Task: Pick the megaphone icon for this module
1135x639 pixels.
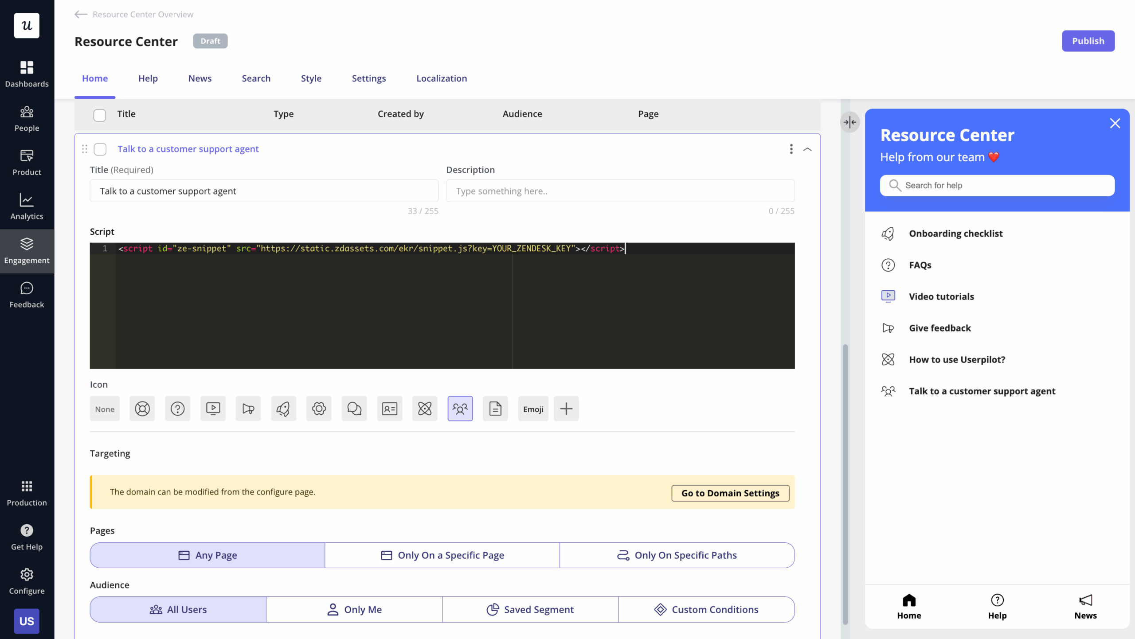Action: [x=248, y=409]
